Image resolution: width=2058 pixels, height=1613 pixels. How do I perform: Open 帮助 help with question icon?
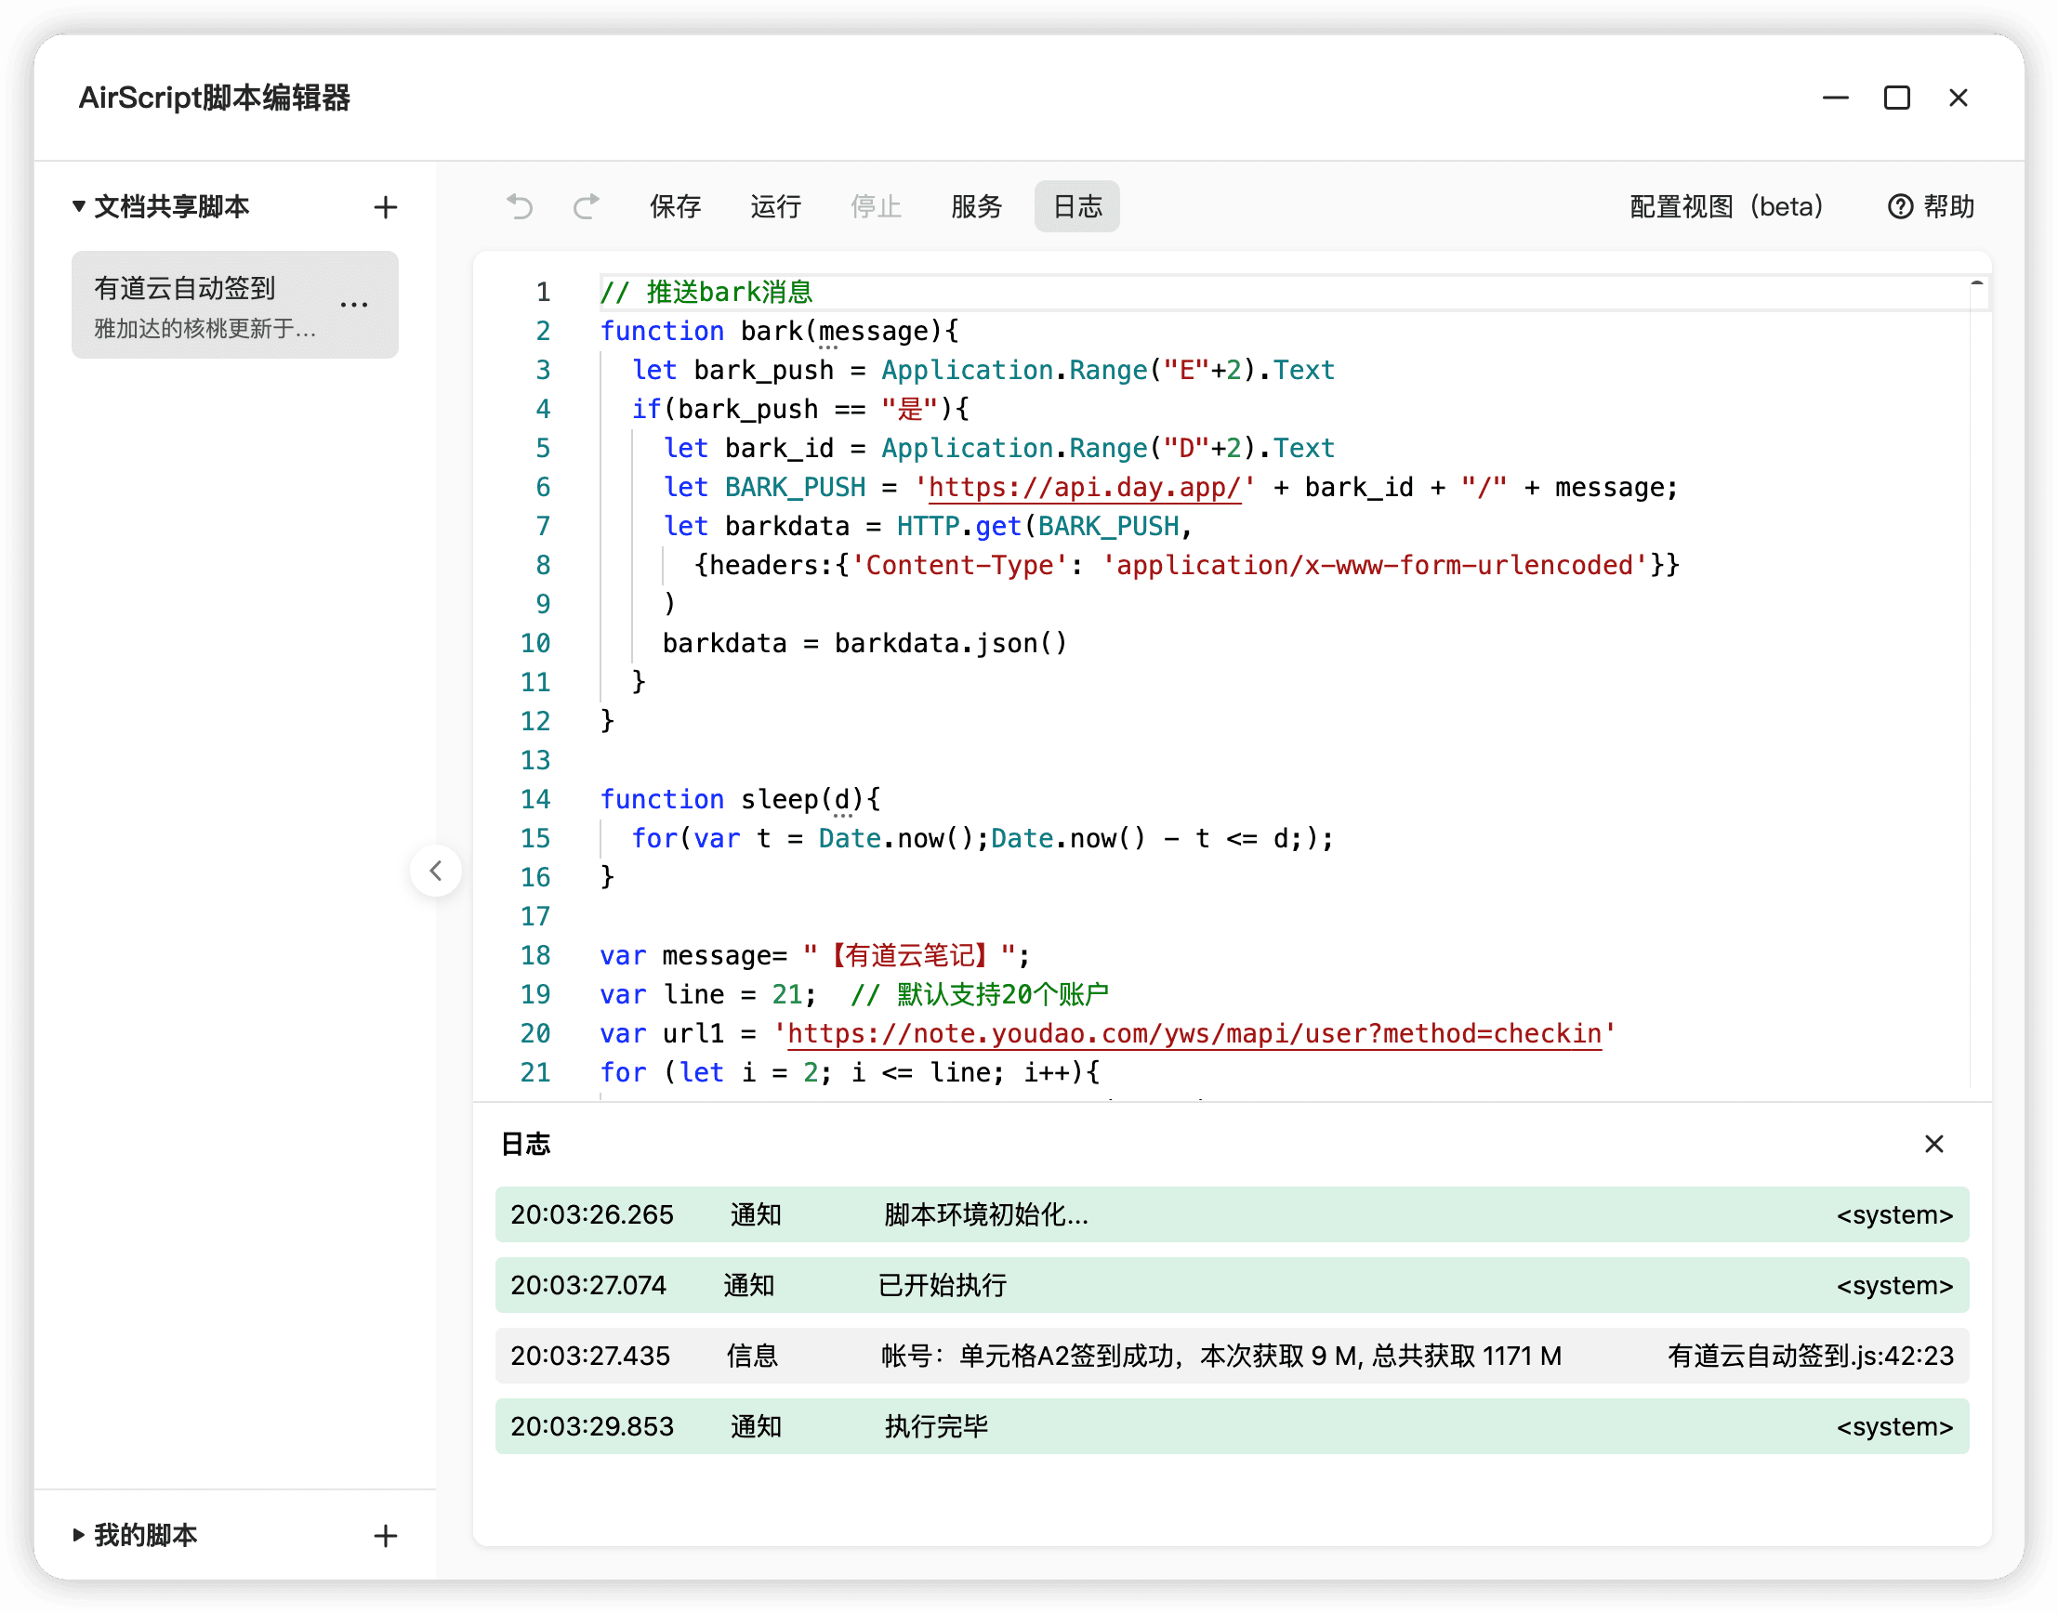pyautogui.click(x=1931, y=206)
